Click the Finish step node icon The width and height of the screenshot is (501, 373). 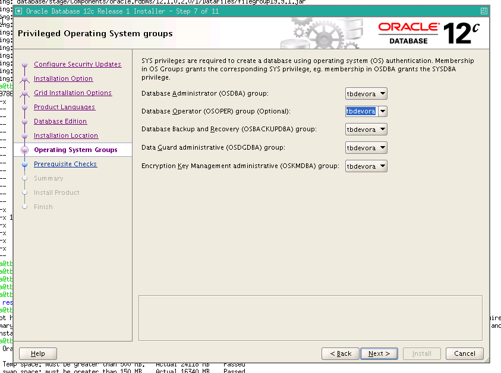coord(24,207)
